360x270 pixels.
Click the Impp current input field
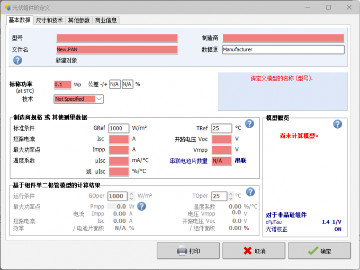119,150
